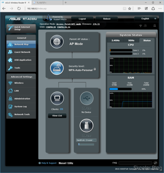Switch to the TL-R470T+ browser tab
Viewport: 164px width, 173px height.
47,3
